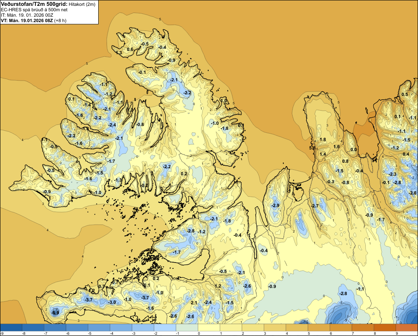Image resolution: width=418 pixels, height=336 pixels.
Task: Select the legend swatch between 8 and 9
Action: 385,328
